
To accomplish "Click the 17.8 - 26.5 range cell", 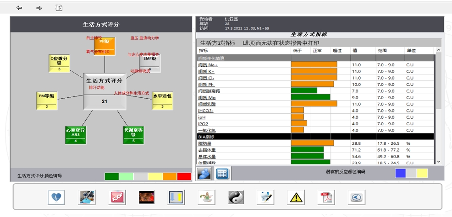I will click(x=388, y=143).
